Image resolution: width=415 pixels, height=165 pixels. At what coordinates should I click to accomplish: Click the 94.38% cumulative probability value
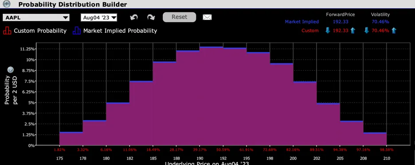(x=340, y=150)
